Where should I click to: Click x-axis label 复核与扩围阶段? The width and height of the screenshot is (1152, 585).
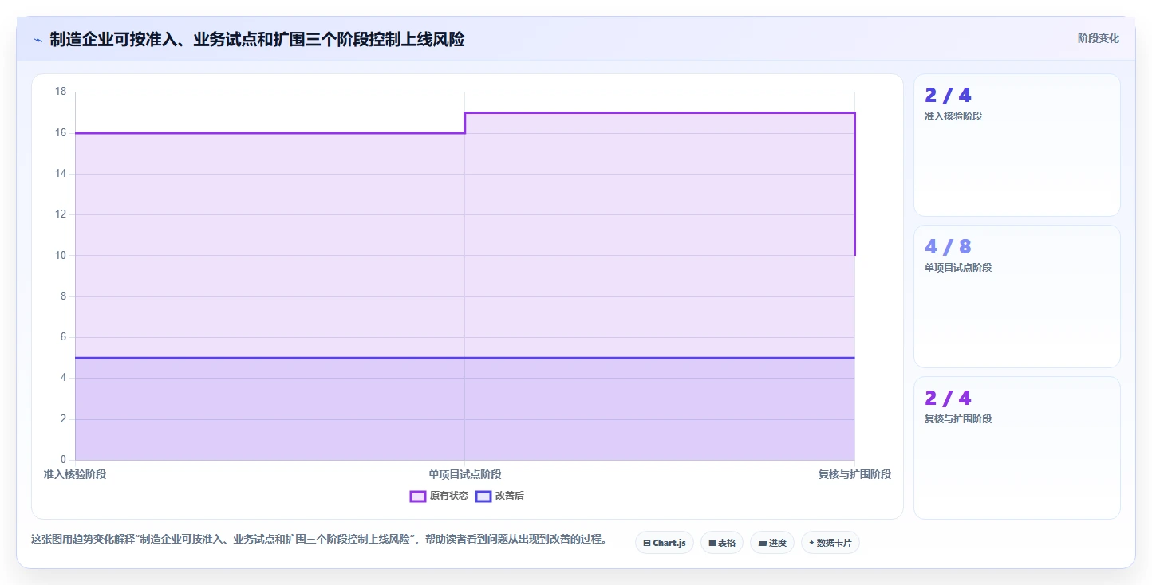(854, 474)
